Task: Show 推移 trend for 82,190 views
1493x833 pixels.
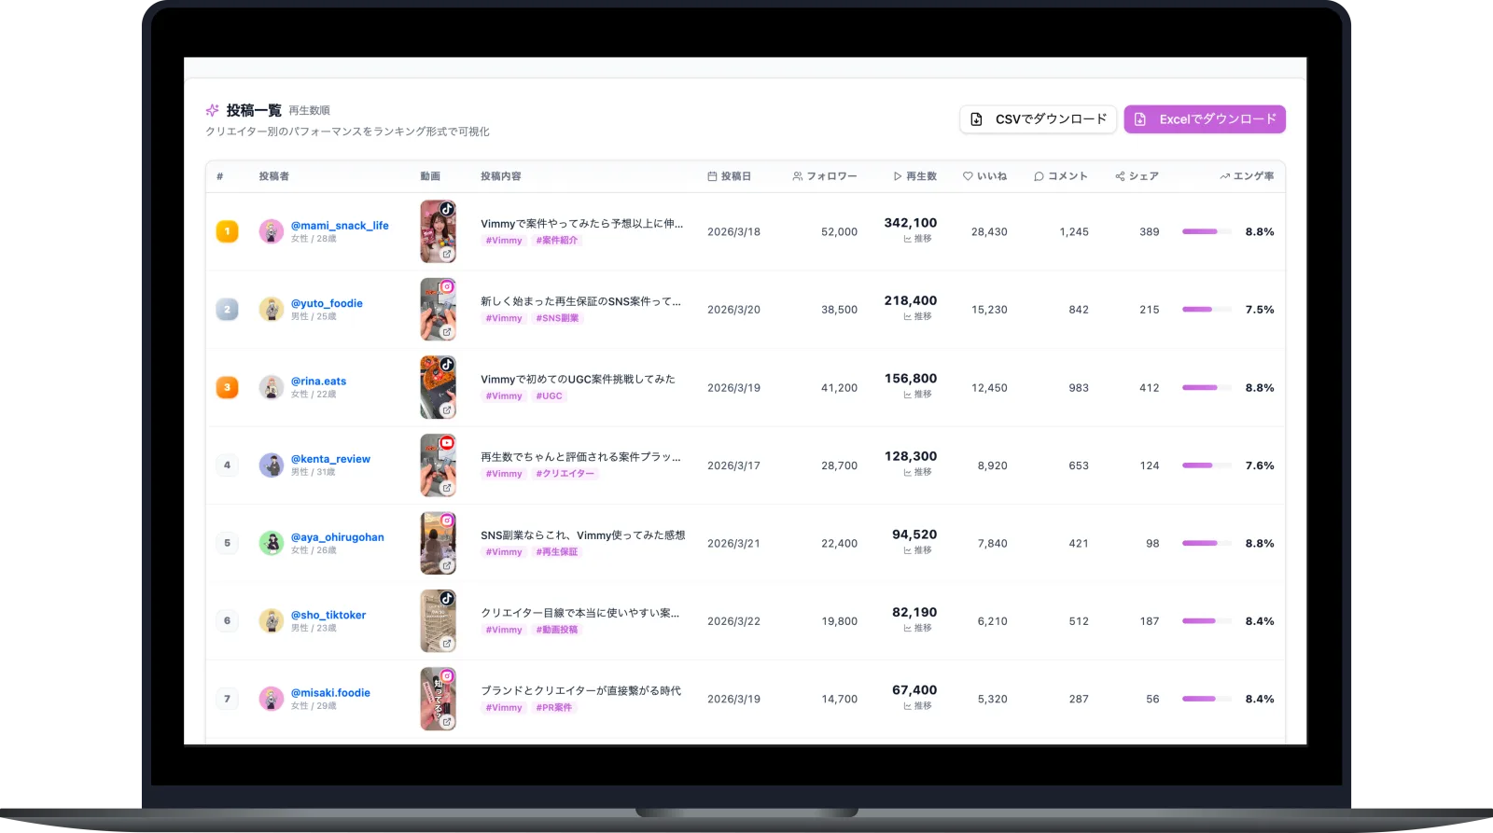Action: click(x=917, y=629)
